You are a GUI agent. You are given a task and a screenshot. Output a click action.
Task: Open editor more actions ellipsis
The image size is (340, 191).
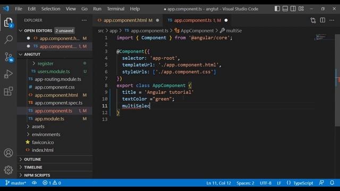coord(331,20)
